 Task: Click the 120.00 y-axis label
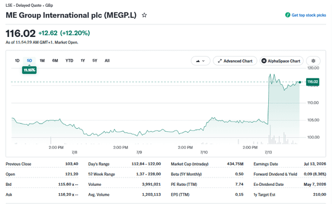[x=313, y=68]
